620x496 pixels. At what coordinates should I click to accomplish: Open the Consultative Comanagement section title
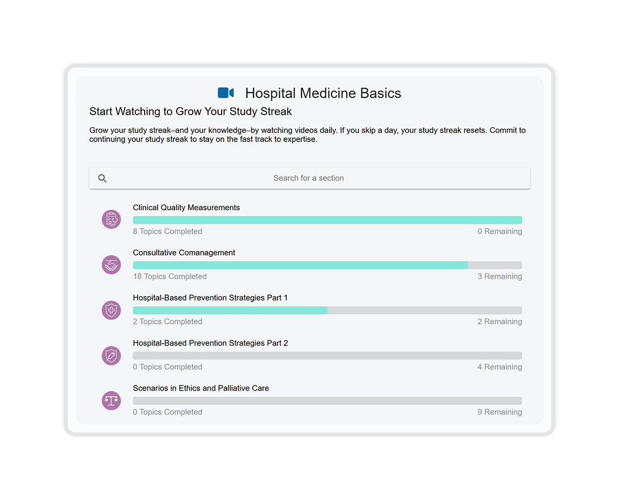tap(184, 253)
